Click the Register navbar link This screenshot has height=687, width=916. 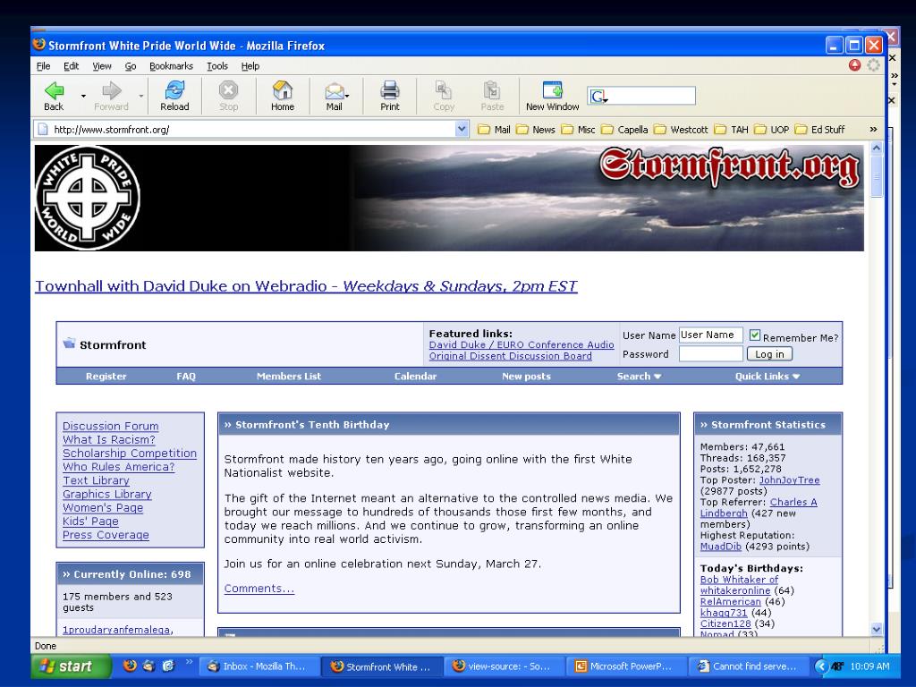(x=106, y=377)
